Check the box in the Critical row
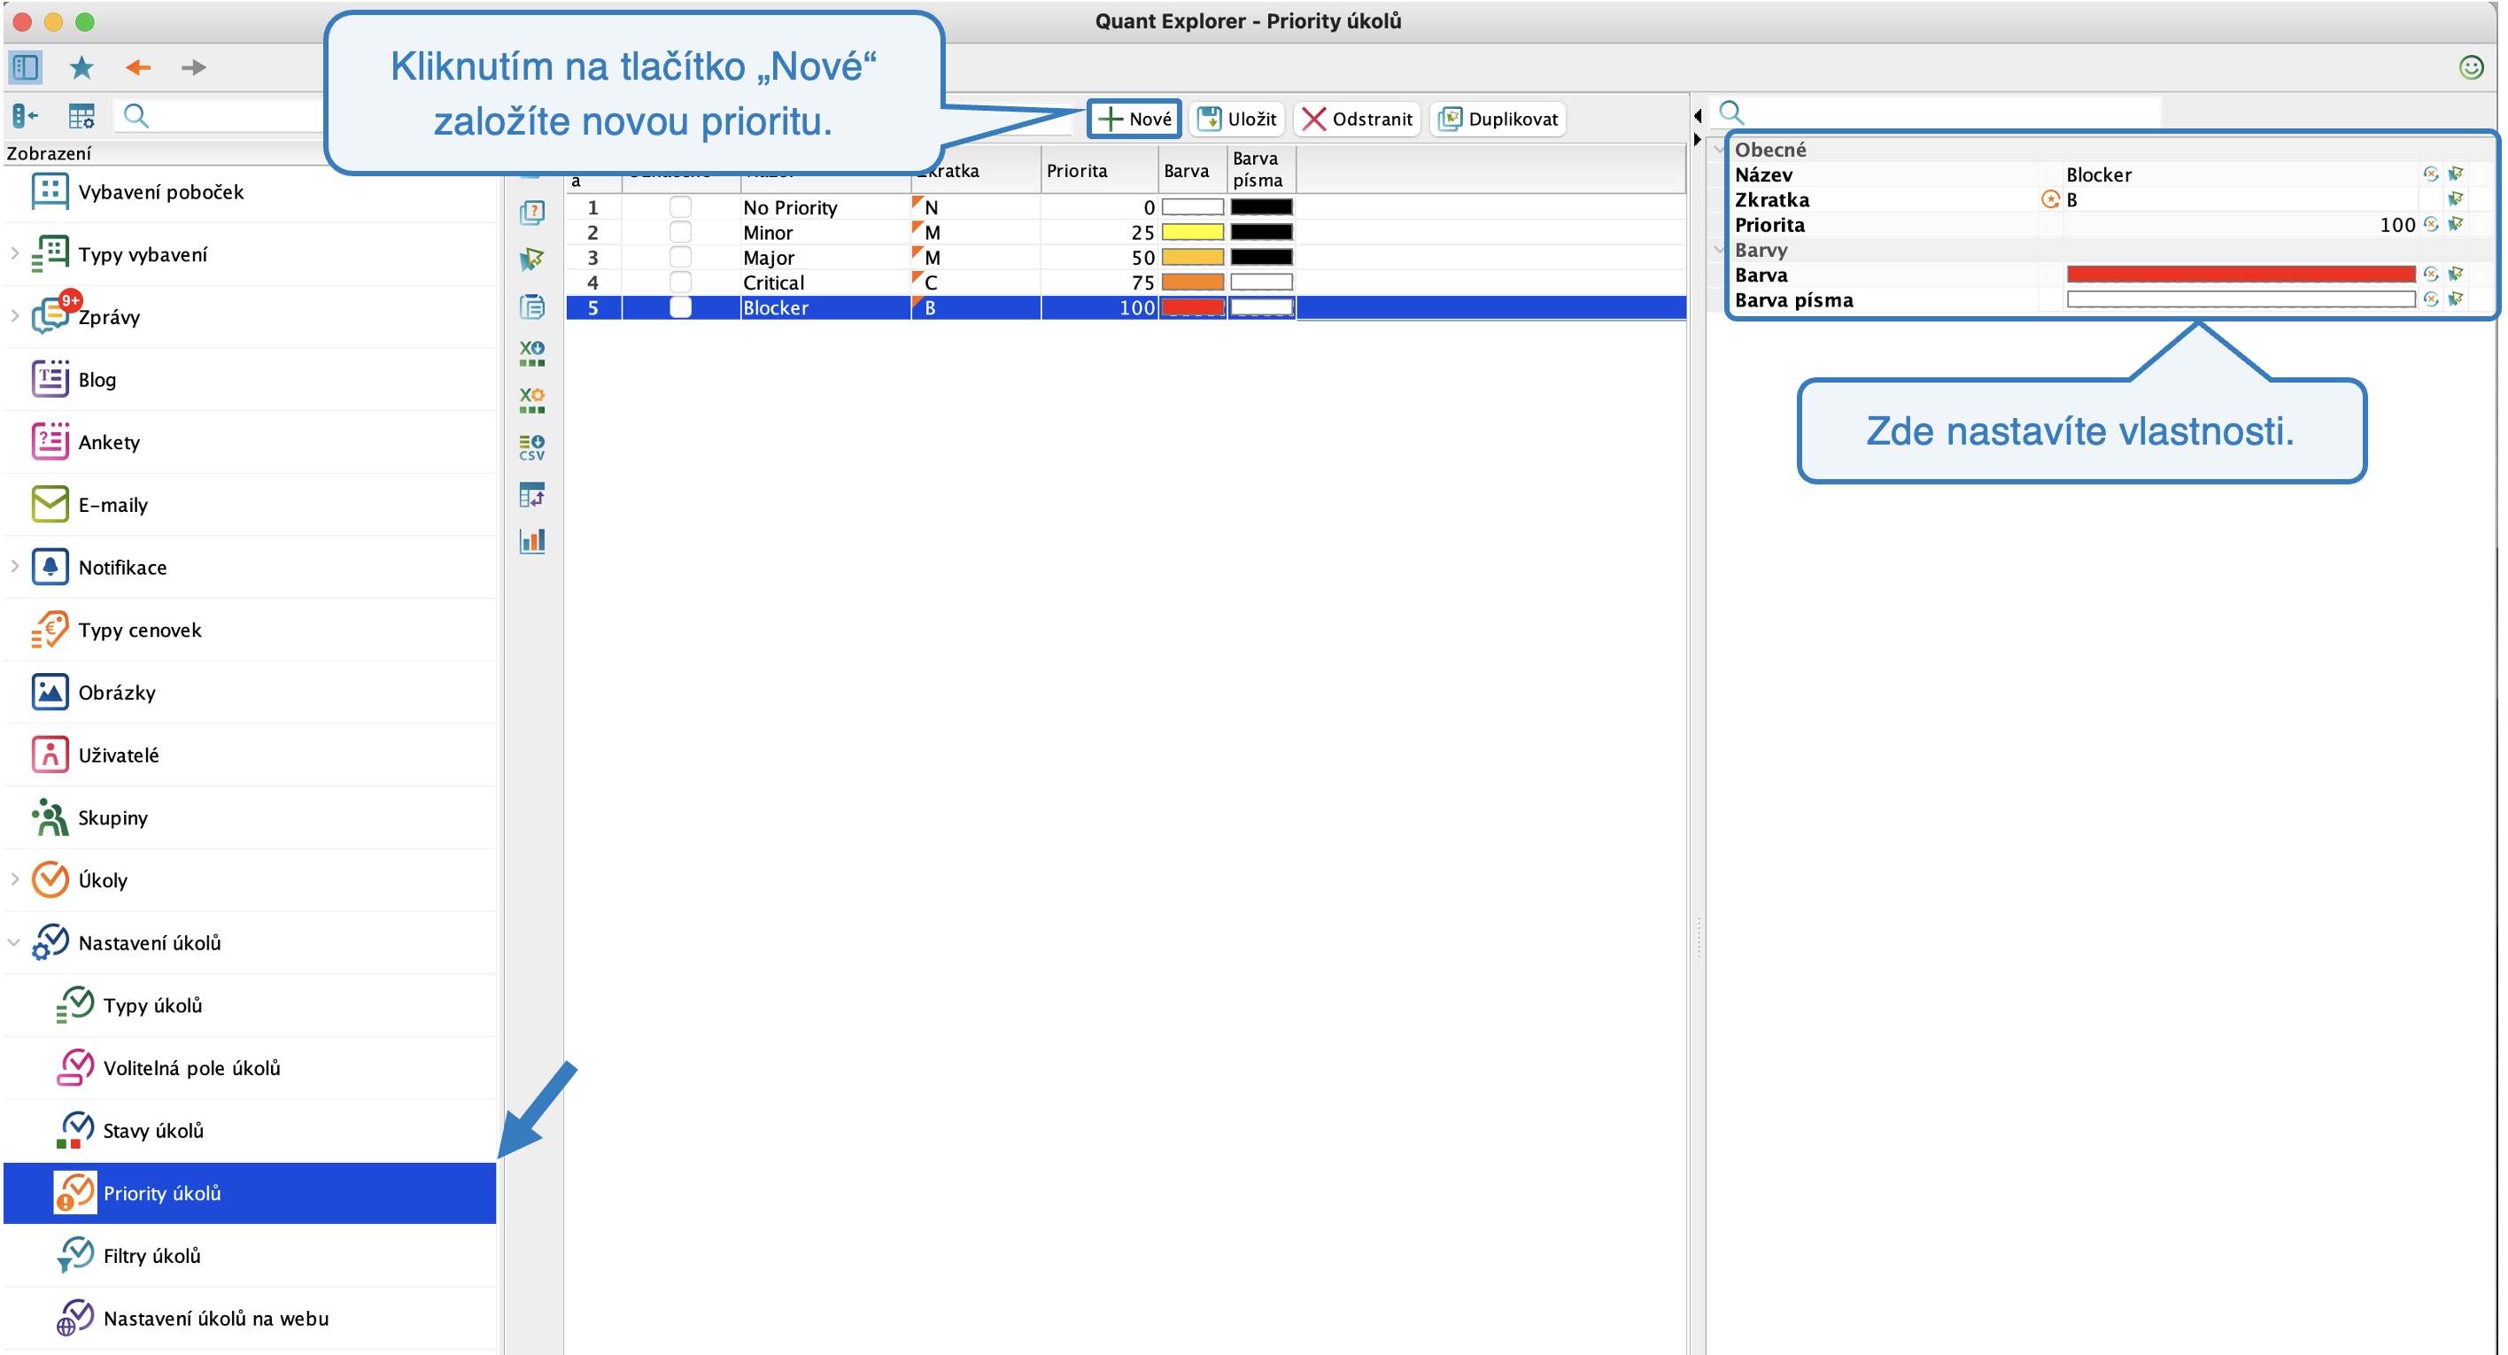 680,283
